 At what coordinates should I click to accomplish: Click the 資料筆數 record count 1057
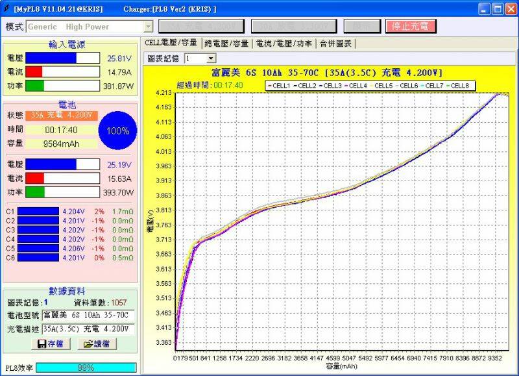(x=119, y=303)
